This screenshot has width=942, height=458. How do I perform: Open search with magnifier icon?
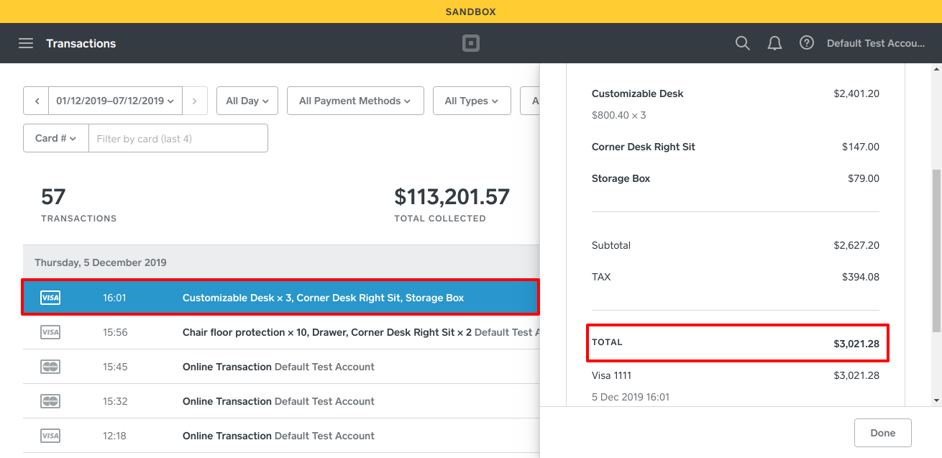pyautogui.click(x=742, y=43)
